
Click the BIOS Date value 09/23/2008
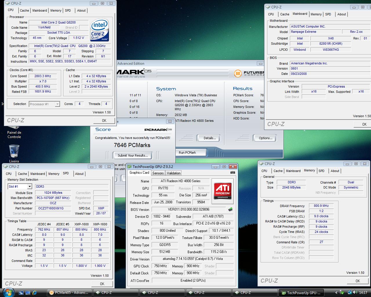tap(330, 74)
